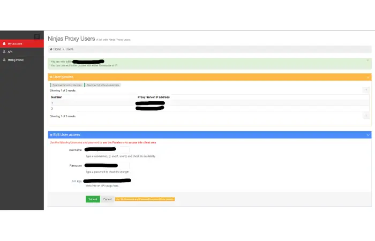
Task: Click Download list without credentials button
Action: point(103,85)
